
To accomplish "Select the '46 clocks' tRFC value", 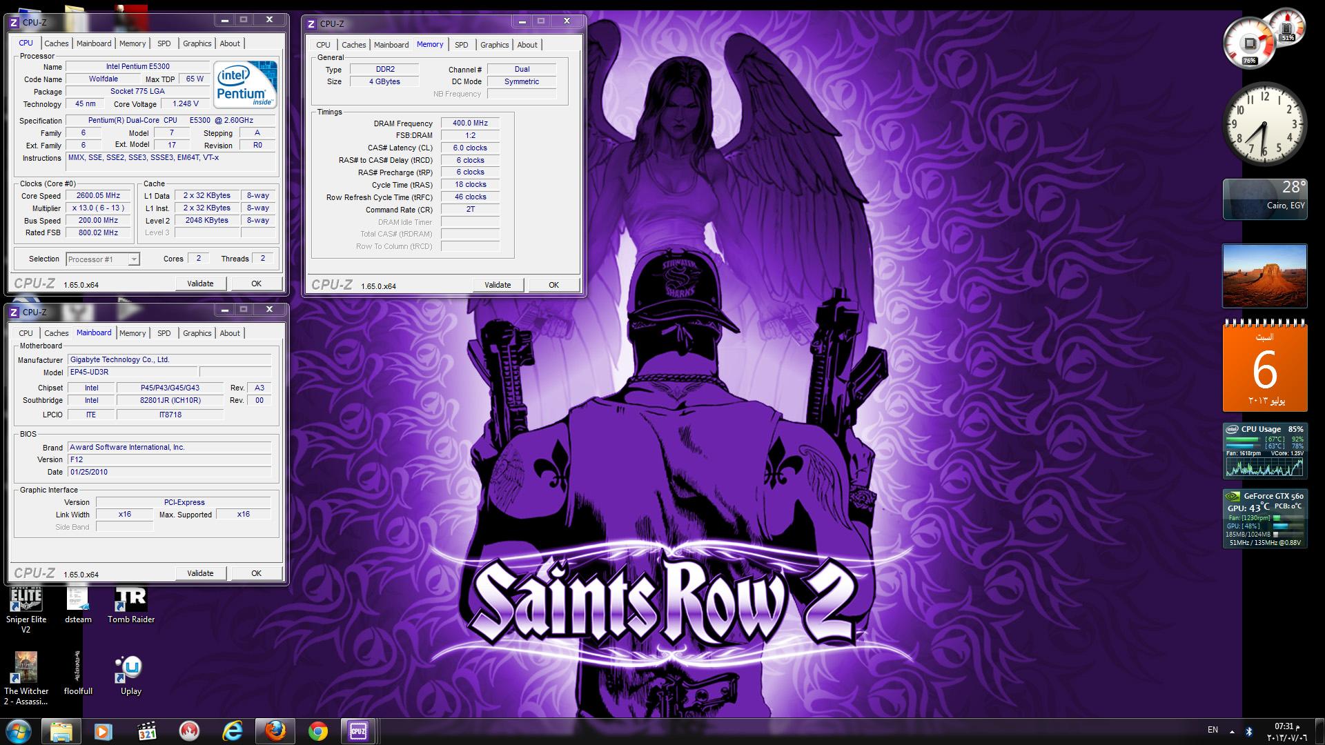I will [470, 197].
